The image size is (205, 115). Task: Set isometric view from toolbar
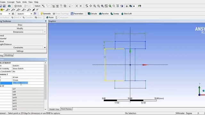pyautogui.click(x=118, y=6)
